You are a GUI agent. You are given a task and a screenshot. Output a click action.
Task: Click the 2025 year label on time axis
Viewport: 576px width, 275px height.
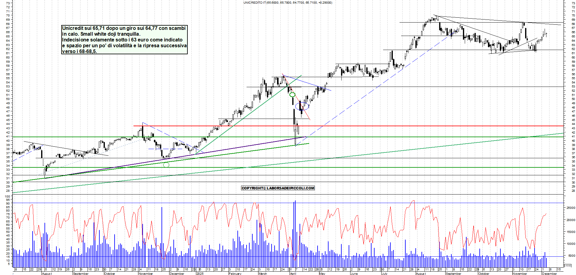point(200,273)
